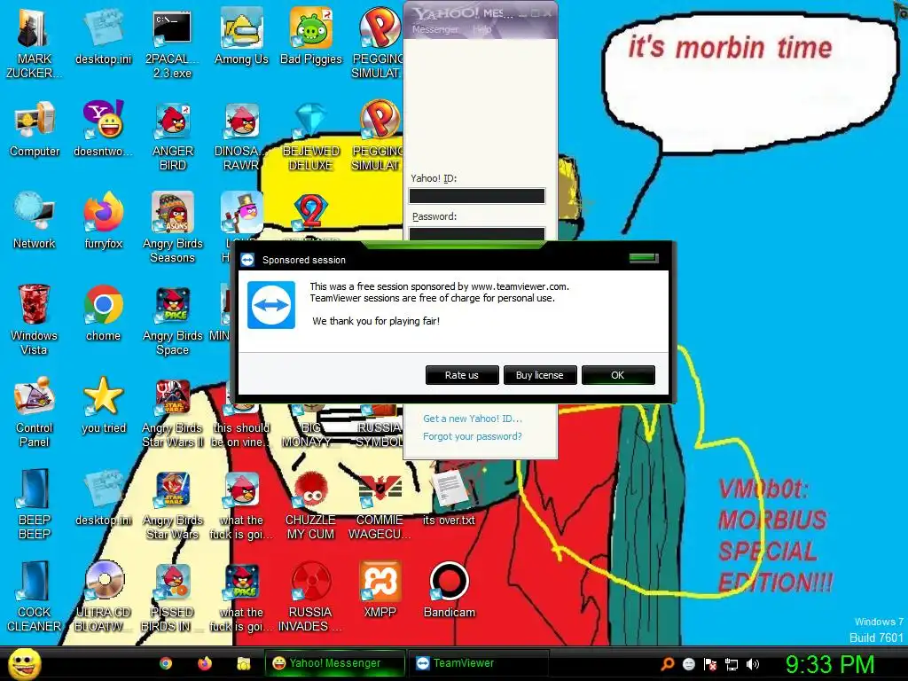Click the Forgot your password link
This screenshot has height=681, width=908.
472,436
